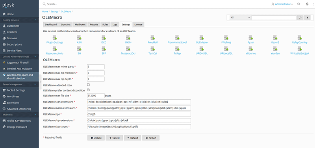Open the Phishing plugin icon

pyautogui.click(x=226, y=37)
